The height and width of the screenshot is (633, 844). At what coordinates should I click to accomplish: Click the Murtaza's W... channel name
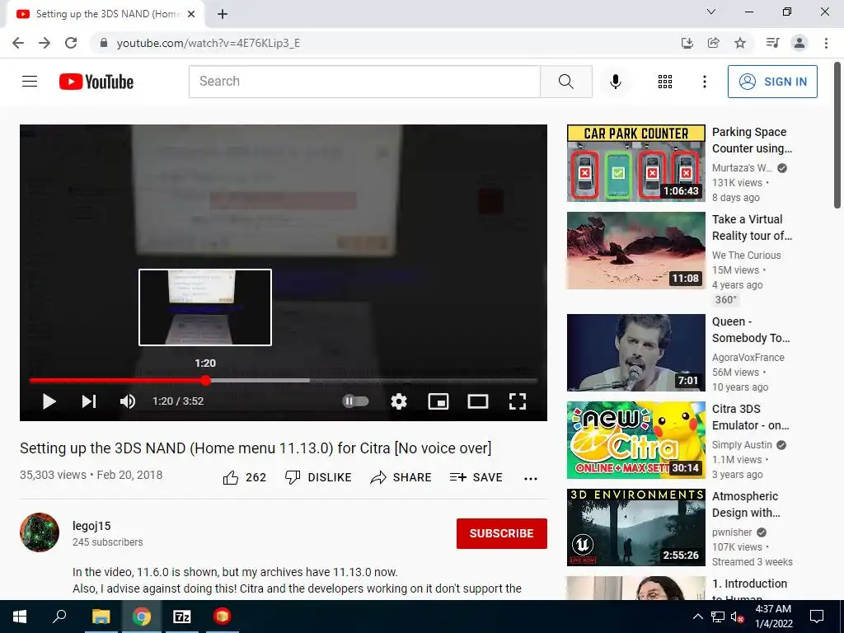tap(742, 168)
